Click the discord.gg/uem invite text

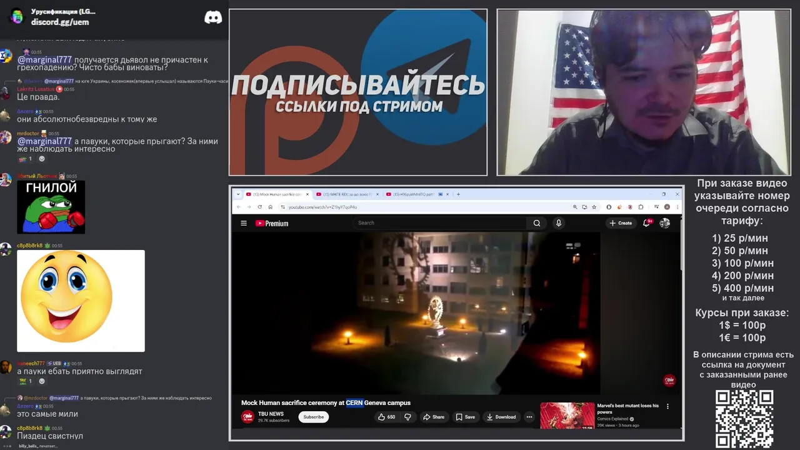[x=60, y=22]
